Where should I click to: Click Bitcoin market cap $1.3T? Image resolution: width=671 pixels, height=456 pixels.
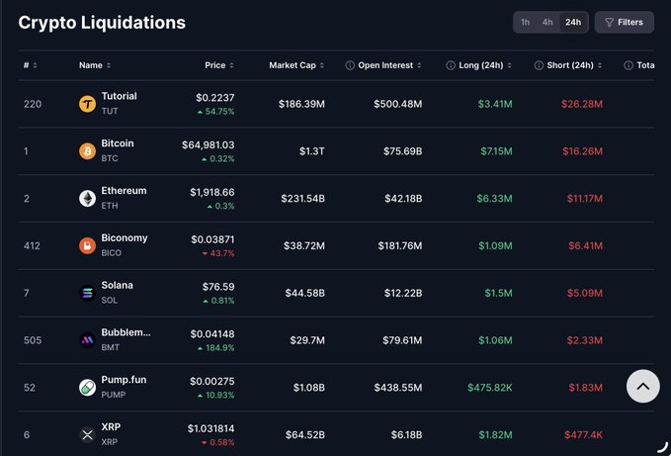click(x=311, y=151)
